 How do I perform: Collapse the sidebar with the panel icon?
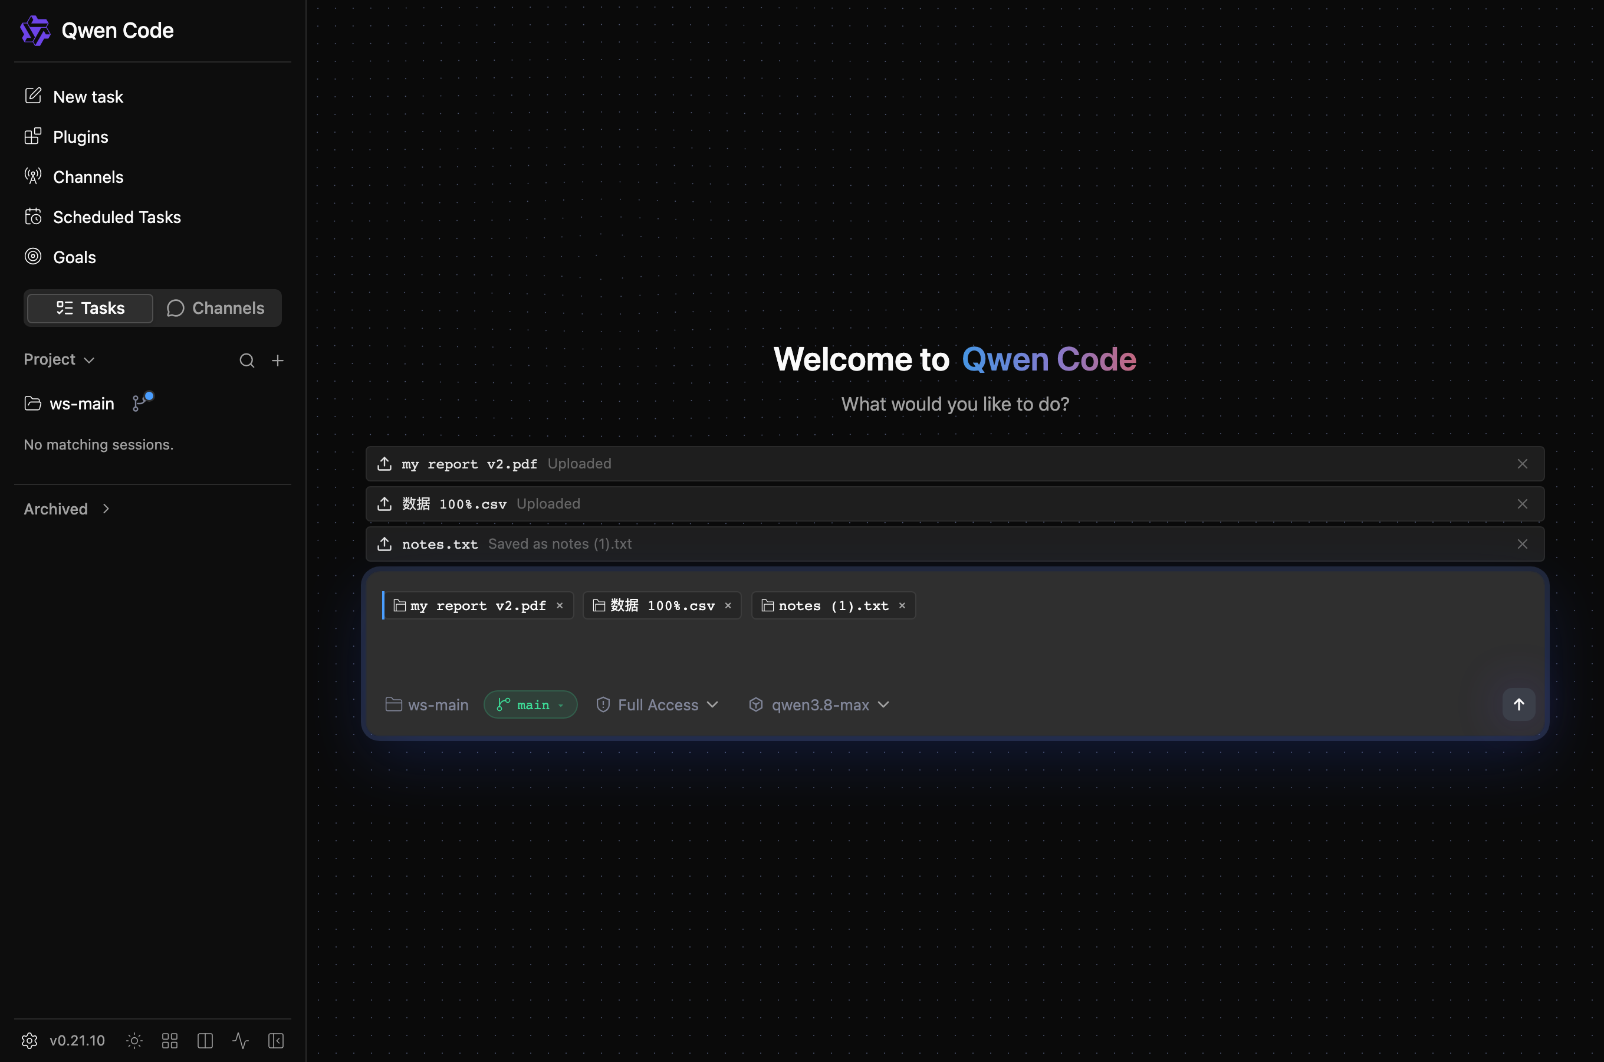[275, 1040]
